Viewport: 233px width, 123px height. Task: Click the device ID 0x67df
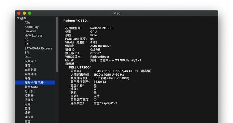[x=95, y=50]
